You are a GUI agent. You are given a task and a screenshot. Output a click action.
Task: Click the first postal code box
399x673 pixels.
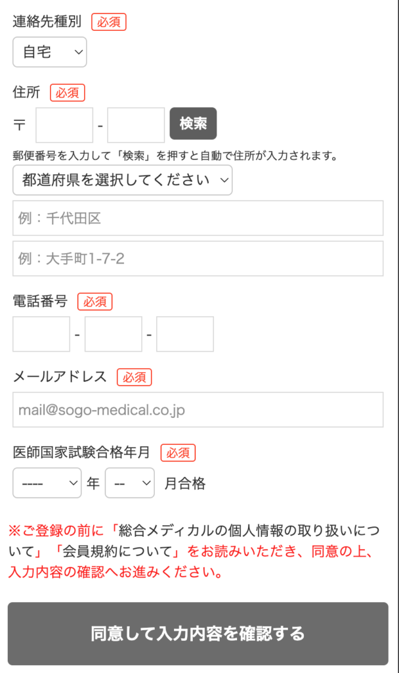pyautogui.click(x=64, y=125)
